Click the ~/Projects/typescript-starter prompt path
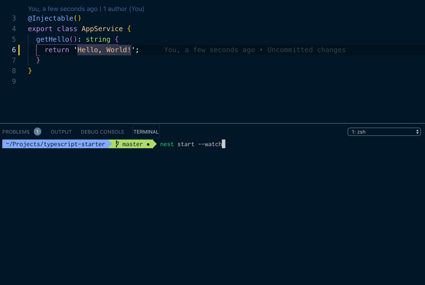 (x=55, y=144)
